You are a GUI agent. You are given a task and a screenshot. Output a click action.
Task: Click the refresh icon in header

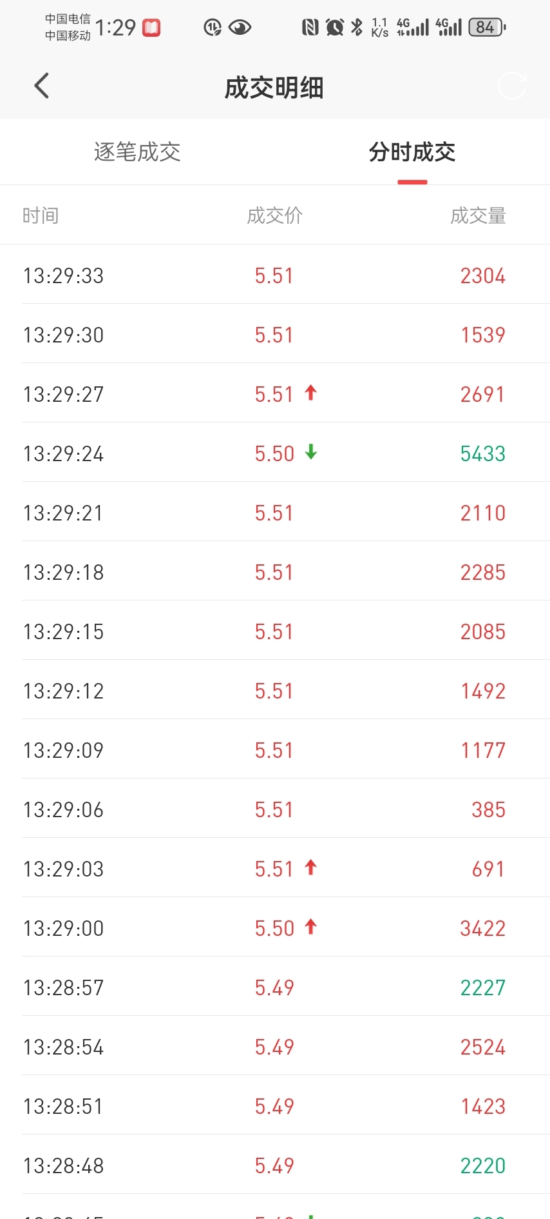(x=512, y=86)
